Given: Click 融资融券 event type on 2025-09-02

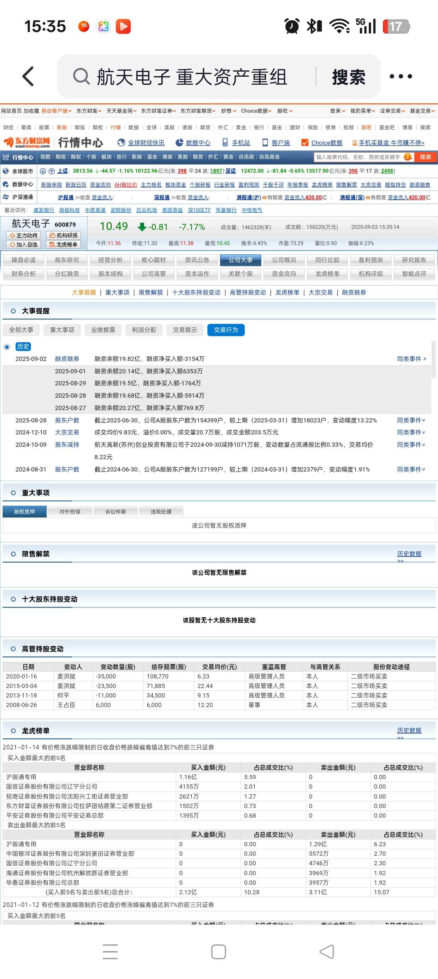Looking at the screenshot, I should (67, 359).
